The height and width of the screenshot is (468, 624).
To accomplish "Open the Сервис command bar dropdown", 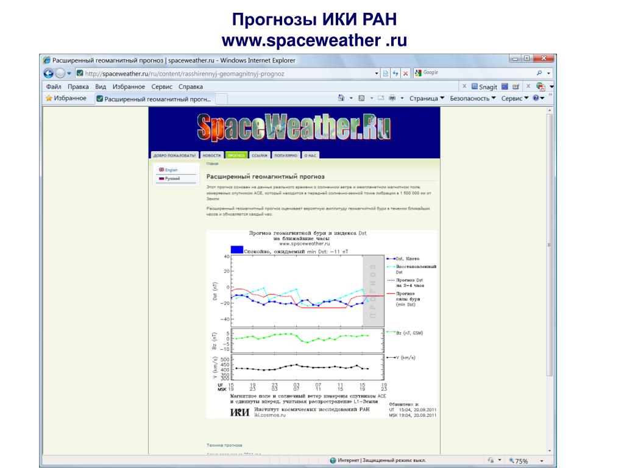I will tap(514, 98).
